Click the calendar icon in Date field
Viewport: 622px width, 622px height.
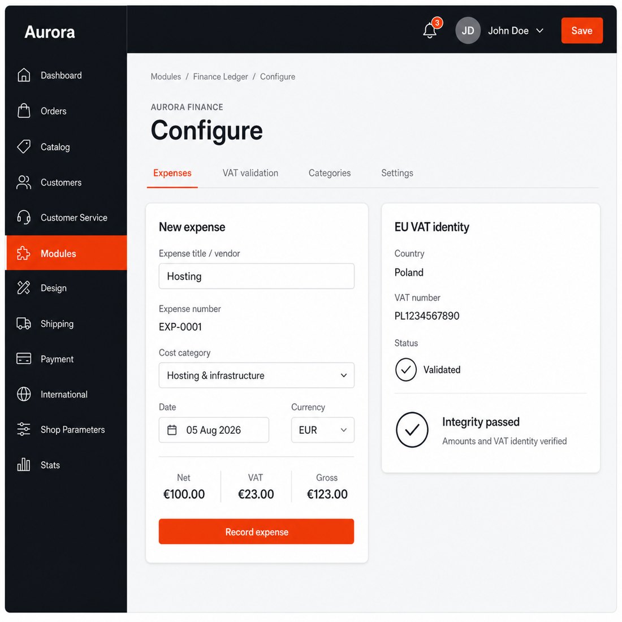pos(172,430)
